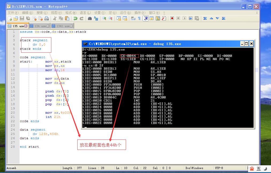The width and height of the screenshot is (271, 173).
Task: Click the blue up-triangle toolbar icon
Action: tap(211, 18)
